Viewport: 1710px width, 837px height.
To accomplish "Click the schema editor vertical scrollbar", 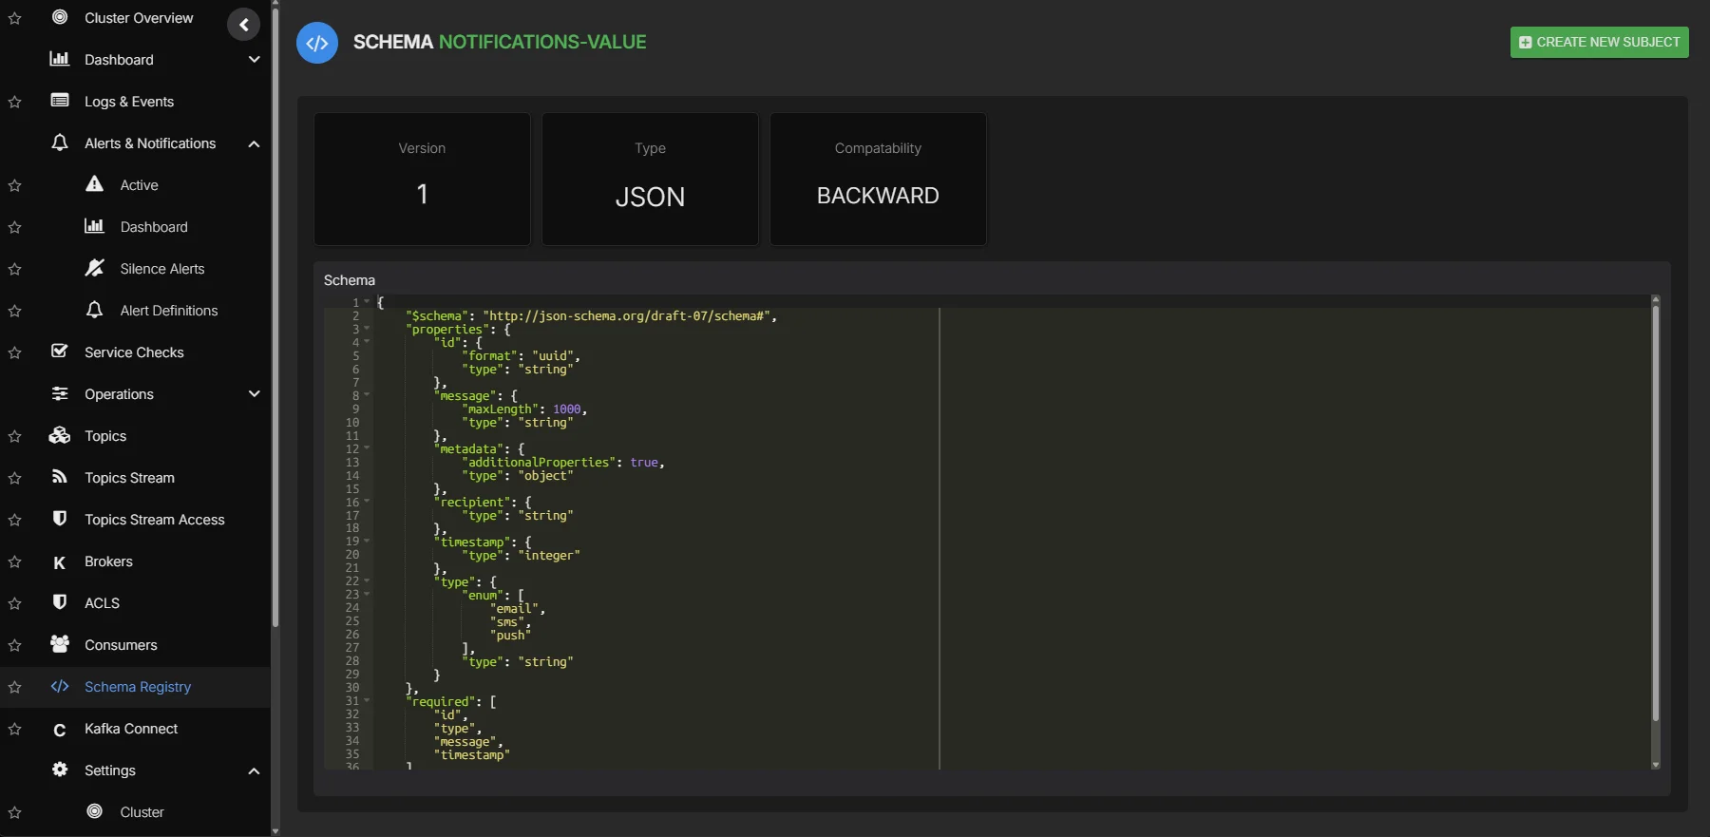I will [1655, 513].
